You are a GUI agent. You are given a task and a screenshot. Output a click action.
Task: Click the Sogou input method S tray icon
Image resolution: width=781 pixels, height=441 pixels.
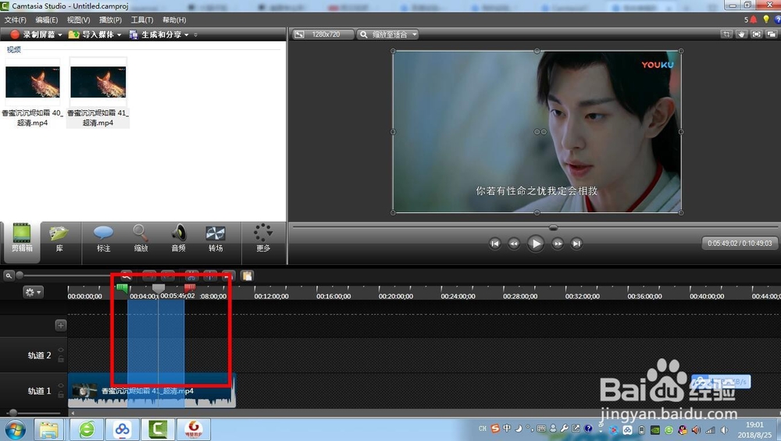494,429
